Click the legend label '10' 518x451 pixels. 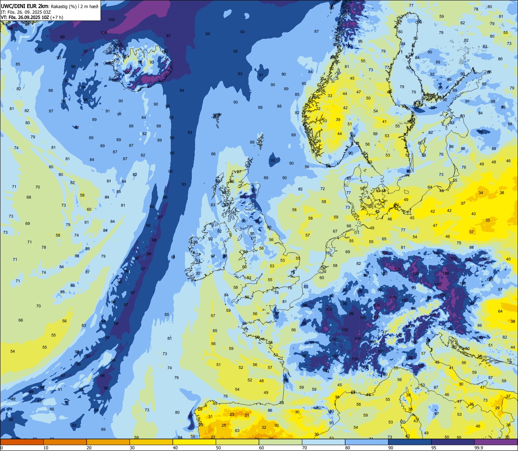(46, 448)
